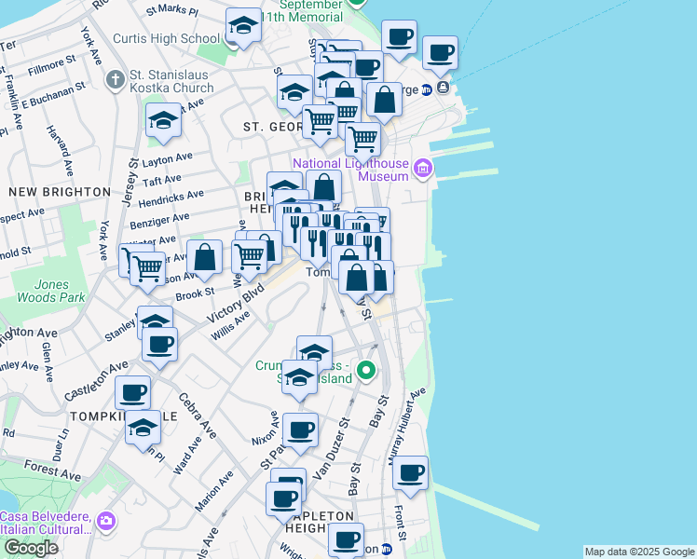Open the Jones Woods Park label
The height and width of the screenshot is (559, 697).
[51, 291]
